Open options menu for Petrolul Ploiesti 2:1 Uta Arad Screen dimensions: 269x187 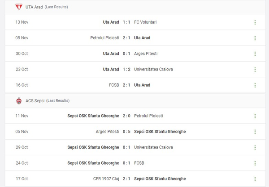tap(255, 38)
